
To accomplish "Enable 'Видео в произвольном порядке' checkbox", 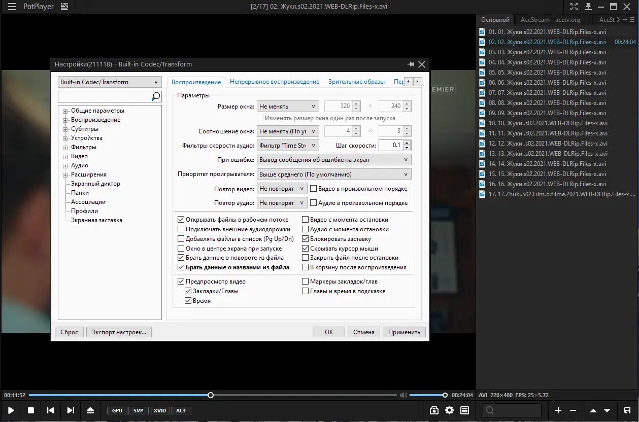I will point(314,189).
